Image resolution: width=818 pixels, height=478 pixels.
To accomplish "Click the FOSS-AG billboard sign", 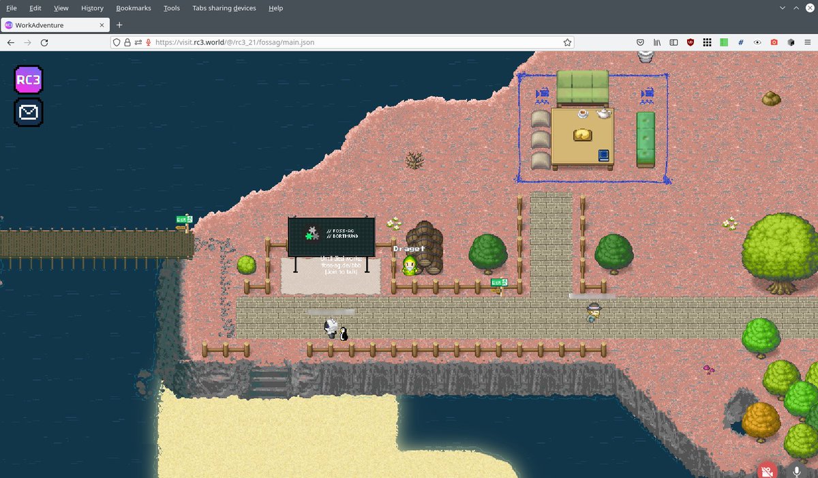I will point(331,237).
